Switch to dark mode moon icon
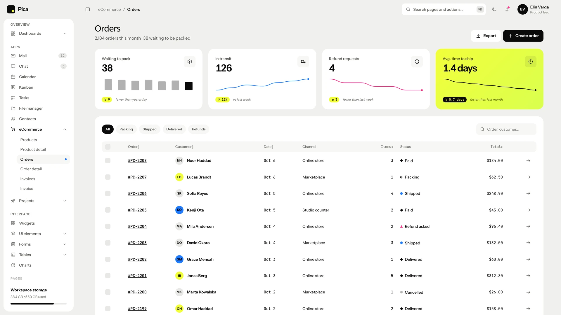Image resolution: width=561 pixels, height=315 pixels. 494,9
